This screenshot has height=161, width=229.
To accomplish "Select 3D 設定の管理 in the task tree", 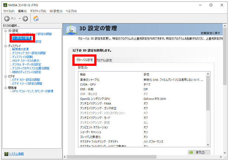I will pyautogui.click(x=21, y=38).
